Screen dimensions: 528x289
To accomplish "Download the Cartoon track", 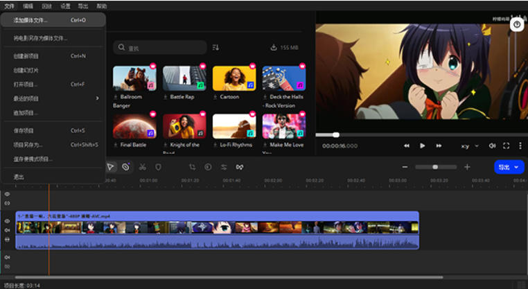I will [215, 97].
